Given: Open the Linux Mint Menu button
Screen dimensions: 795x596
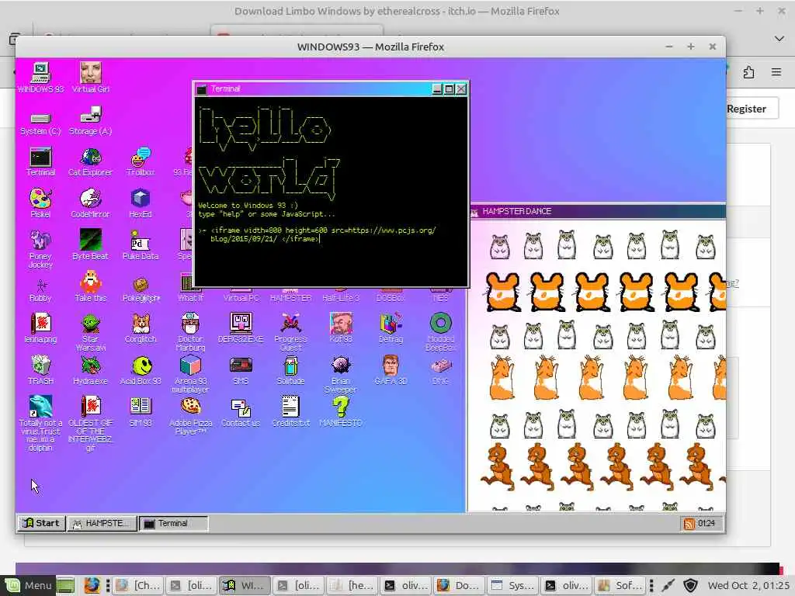Looking at the screenshot, I should point(27,585).
